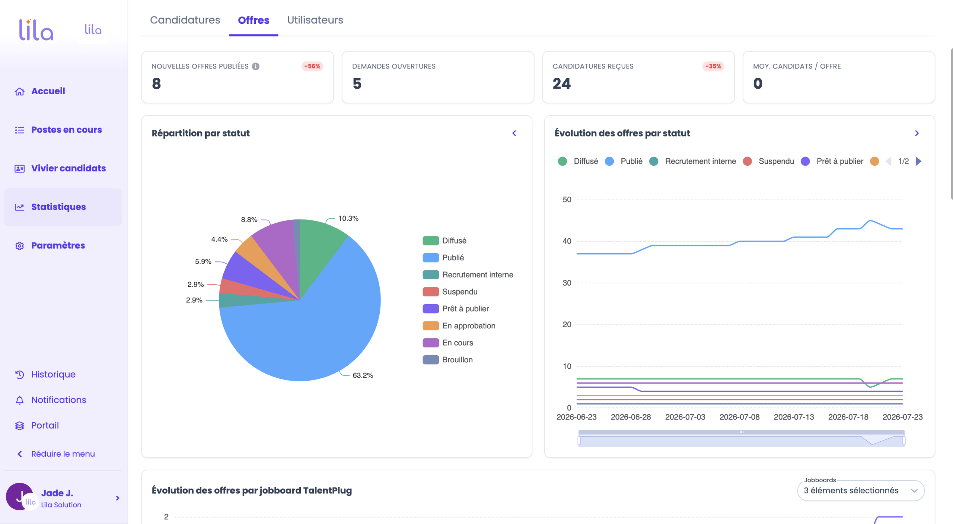Collapse Répartition par statut chevron
Image resolution: width=953 pixels, height=524 pixels.
(514, 133)
